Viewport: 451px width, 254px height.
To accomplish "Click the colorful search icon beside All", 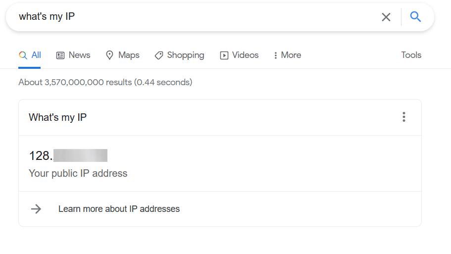I will click(23, 55).
